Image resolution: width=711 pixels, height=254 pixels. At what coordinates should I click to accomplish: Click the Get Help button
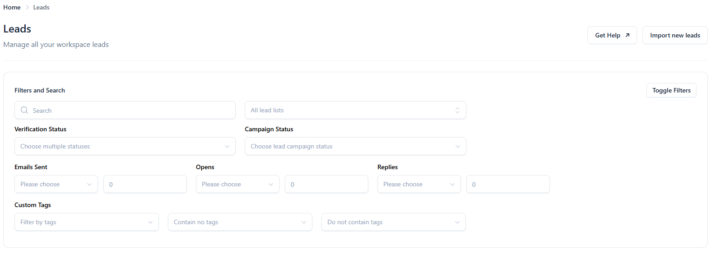tap(607, 35)
